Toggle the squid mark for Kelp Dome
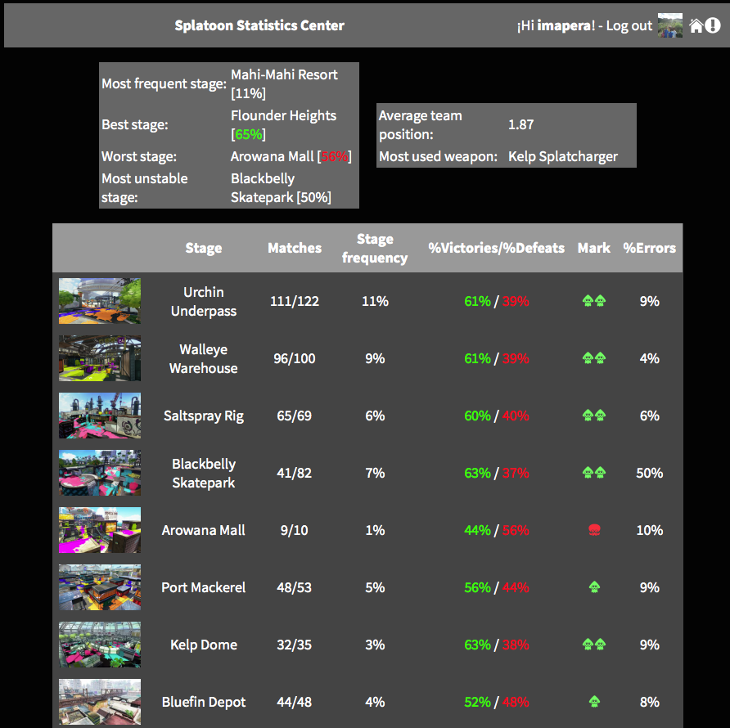730x728 pixels. click(594, 644)
